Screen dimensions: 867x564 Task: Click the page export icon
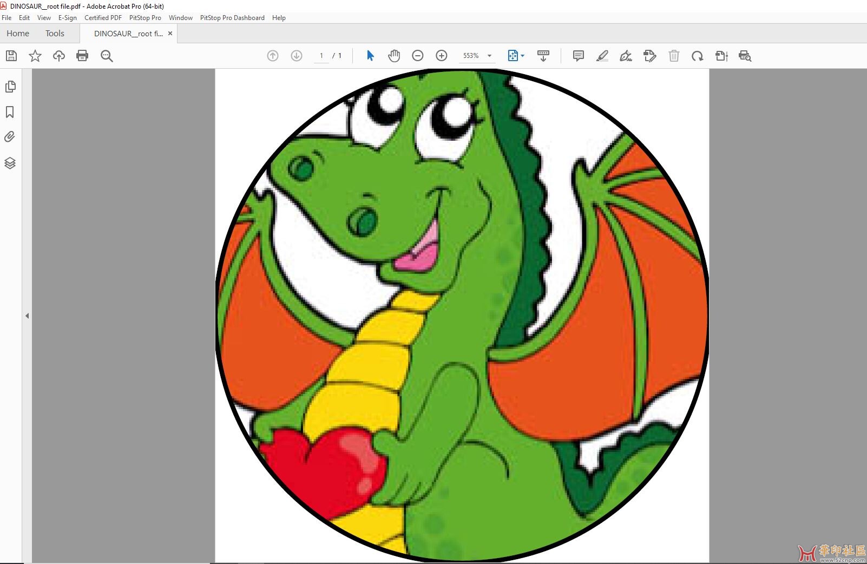point(721,56)
